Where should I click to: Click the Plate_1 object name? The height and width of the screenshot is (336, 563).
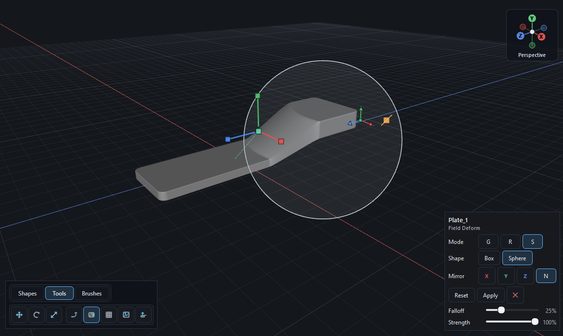pyautogui.click(x=458, y=220)
